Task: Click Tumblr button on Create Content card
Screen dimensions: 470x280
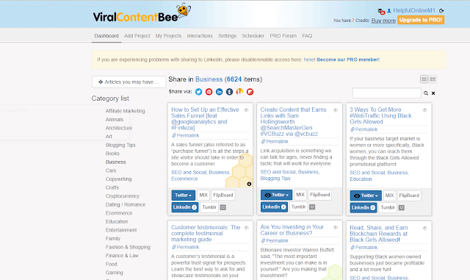Action: pyautogui.click(x=299, y=207)
